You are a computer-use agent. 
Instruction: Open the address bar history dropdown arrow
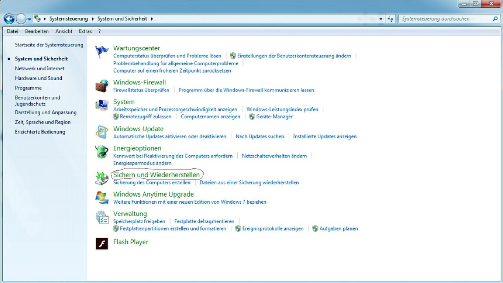click(381, 18)
